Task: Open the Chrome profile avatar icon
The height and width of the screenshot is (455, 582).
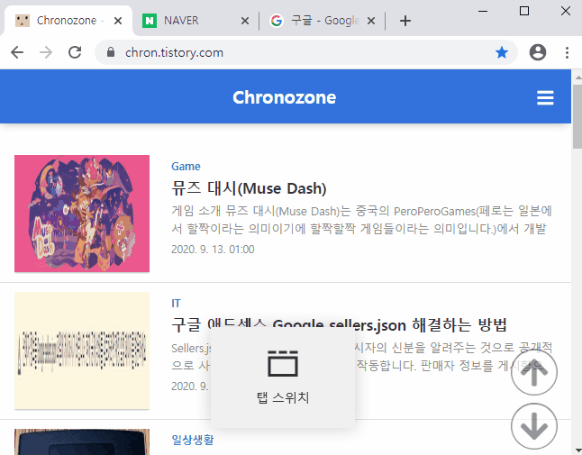Action: [538, 52]
